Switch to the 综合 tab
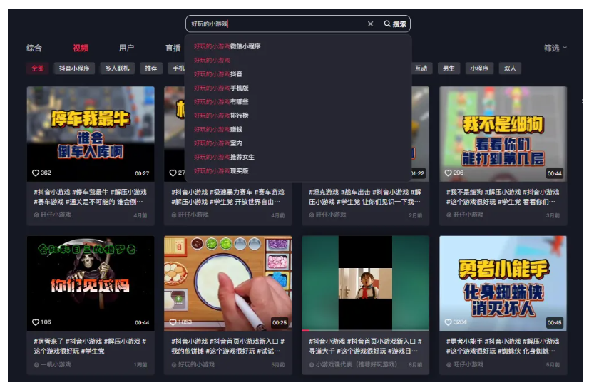Screen dimensions: 589x390 click(34, 48)
